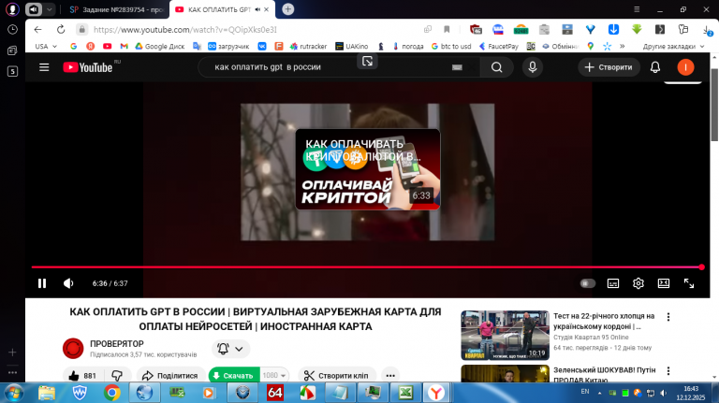Bookmark this page with the ribbon icon
This screenshot has height=403, width=719.
[x=447, y=29]
